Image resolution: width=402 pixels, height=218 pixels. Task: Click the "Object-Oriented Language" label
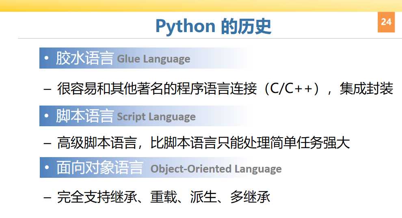[x=216, y=169]
